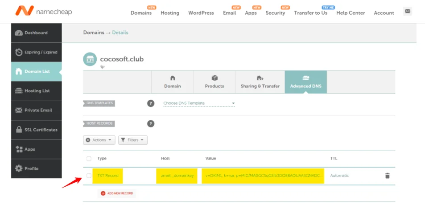Open the Choose DNS Template dropdown
This screenshot has height=205, width=425.
[199, 103]
